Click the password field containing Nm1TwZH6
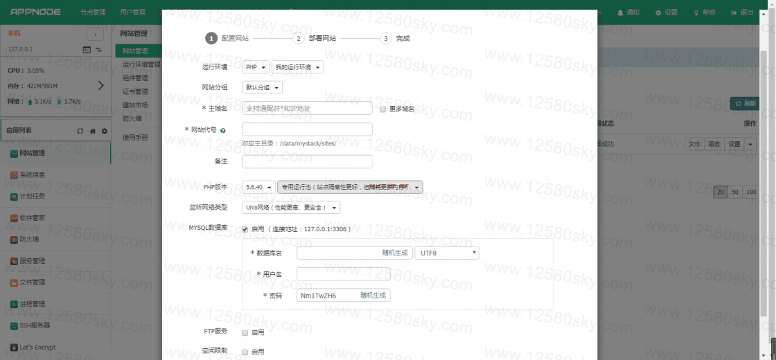The image size is (776, 360). pos(344,295)
